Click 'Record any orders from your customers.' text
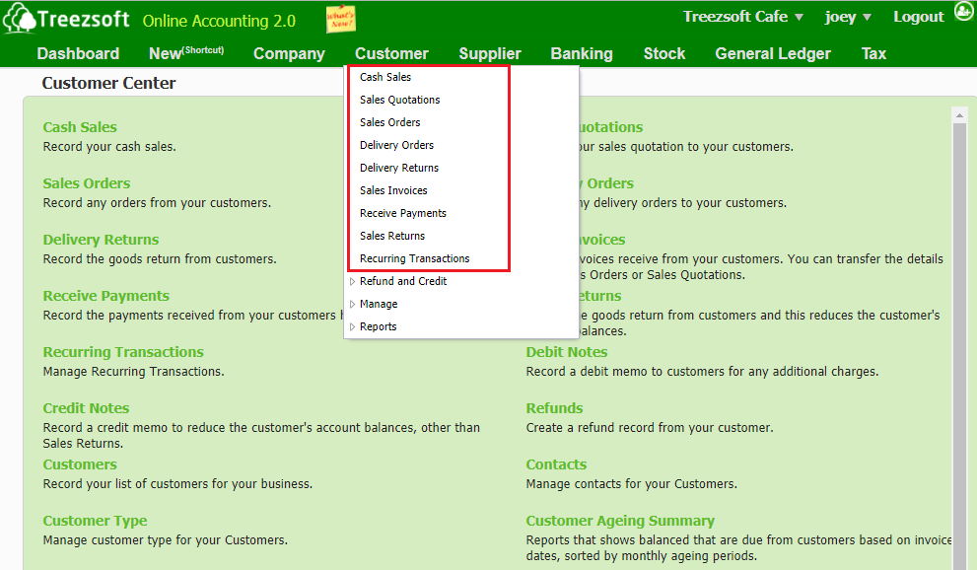This screenshot has width=977, height=570. (x=157, y=203)
